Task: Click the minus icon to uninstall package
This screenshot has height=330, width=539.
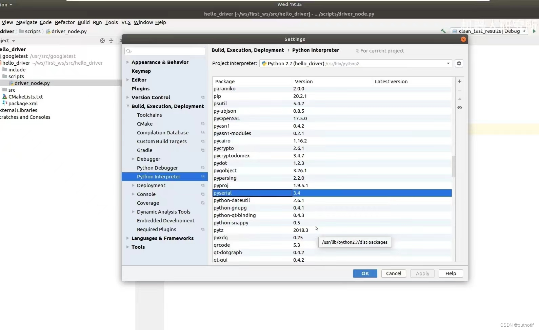Action: [460, 90]
